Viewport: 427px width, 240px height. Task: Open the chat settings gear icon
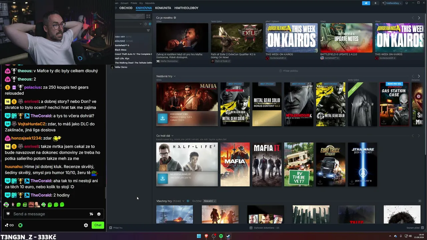click(x=86, y=225)
